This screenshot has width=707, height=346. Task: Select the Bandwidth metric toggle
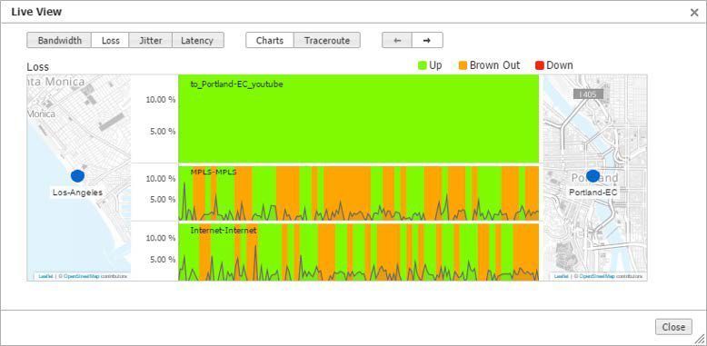pos(59,40)
